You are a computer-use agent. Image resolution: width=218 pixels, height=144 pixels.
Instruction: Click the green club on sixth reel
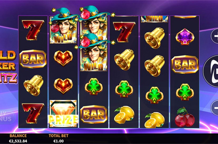point(185,92)
